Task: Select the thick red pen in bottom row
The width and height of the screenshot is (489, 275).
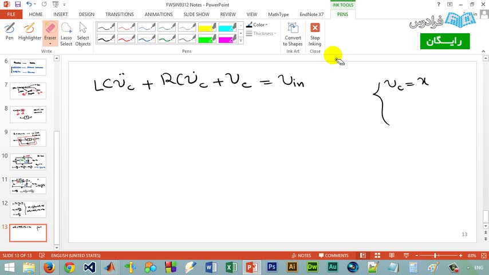Action: point(126,39)
